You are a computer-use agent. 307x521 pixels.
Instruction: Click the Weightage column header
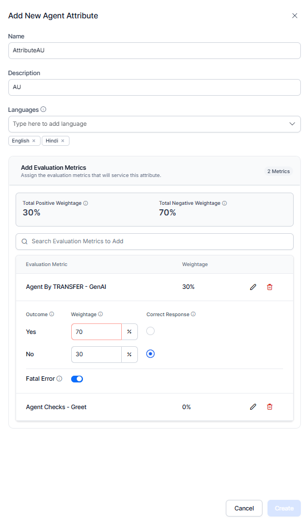[x=195, y=264]
